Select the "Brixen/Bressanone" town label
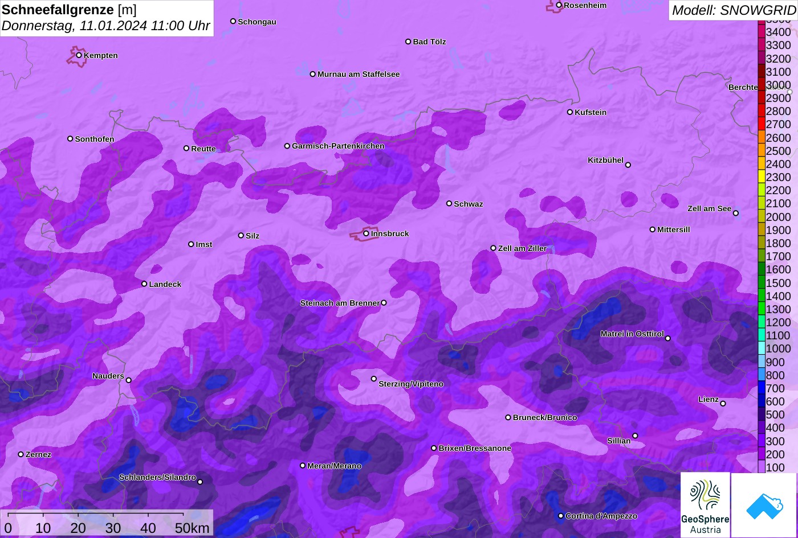 (475, 449)
